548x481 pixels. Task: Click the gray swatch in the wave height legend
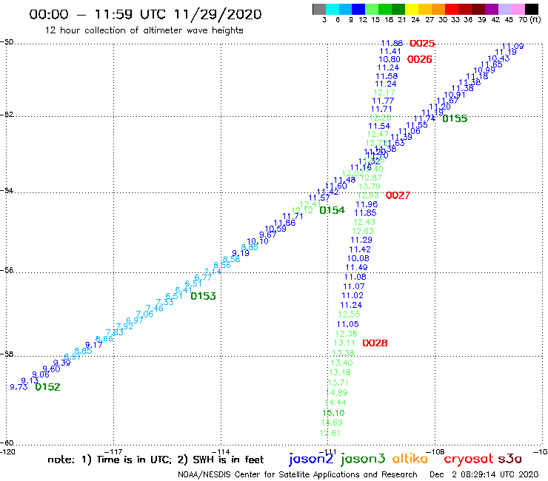click(x=319, y=9)
